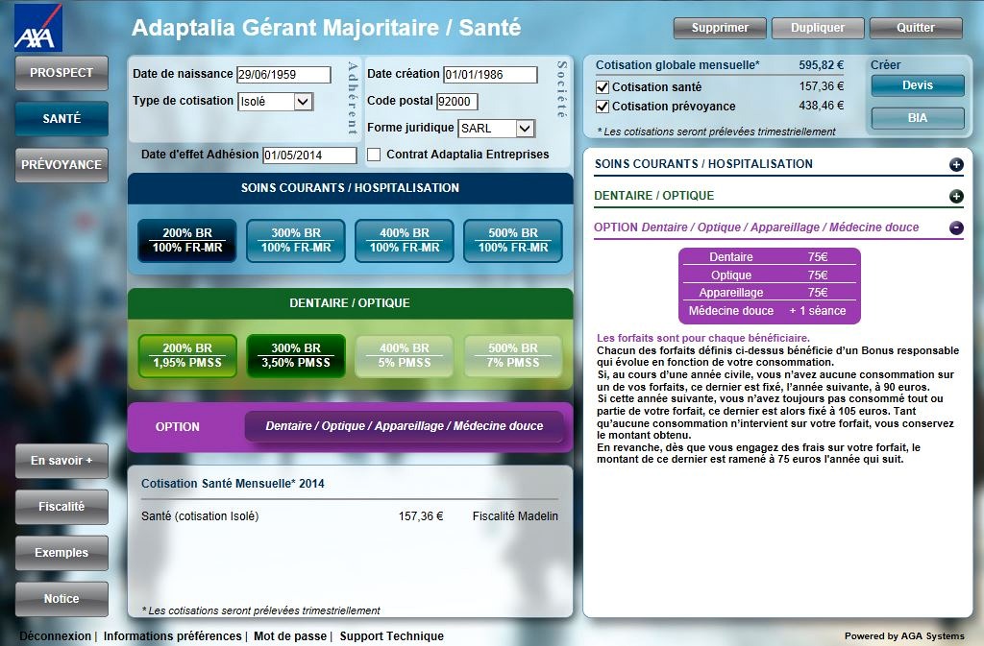Click the Déconnexion link

point(55,636)
